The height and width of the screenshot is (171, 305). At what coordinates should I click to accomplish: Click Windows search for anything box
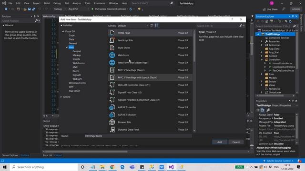click(44, 167)
